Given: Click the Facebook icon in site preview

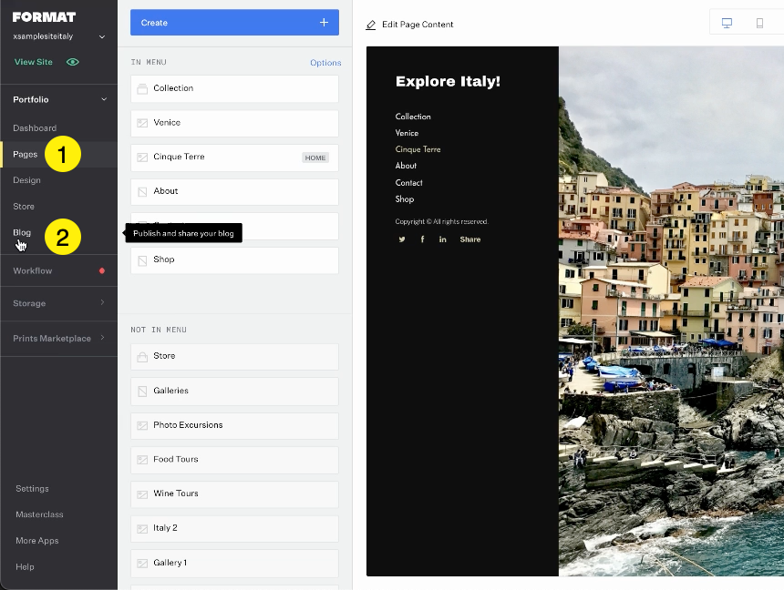Looking at the screenshot, I should (422, 239).
